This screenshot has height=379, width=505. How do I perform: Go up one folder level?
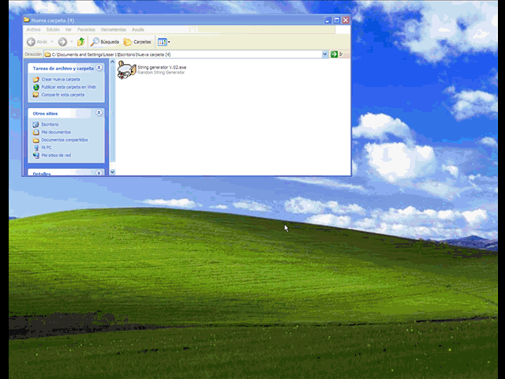(80, 42)
